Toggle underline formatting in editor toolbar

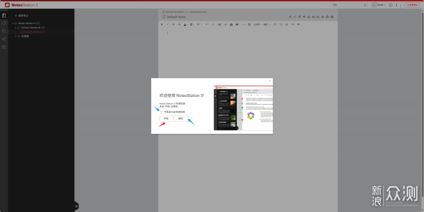[x=173, y=24]
